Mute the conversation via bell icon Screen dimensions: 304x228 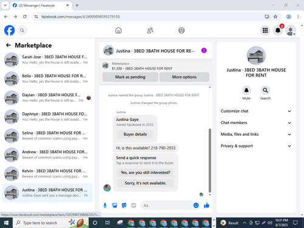click(x=246, y=90)
